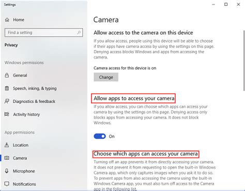This screenshot has height=191, width=245.
Task: Select the Location pin icon
Action: [x=7, y=145]
